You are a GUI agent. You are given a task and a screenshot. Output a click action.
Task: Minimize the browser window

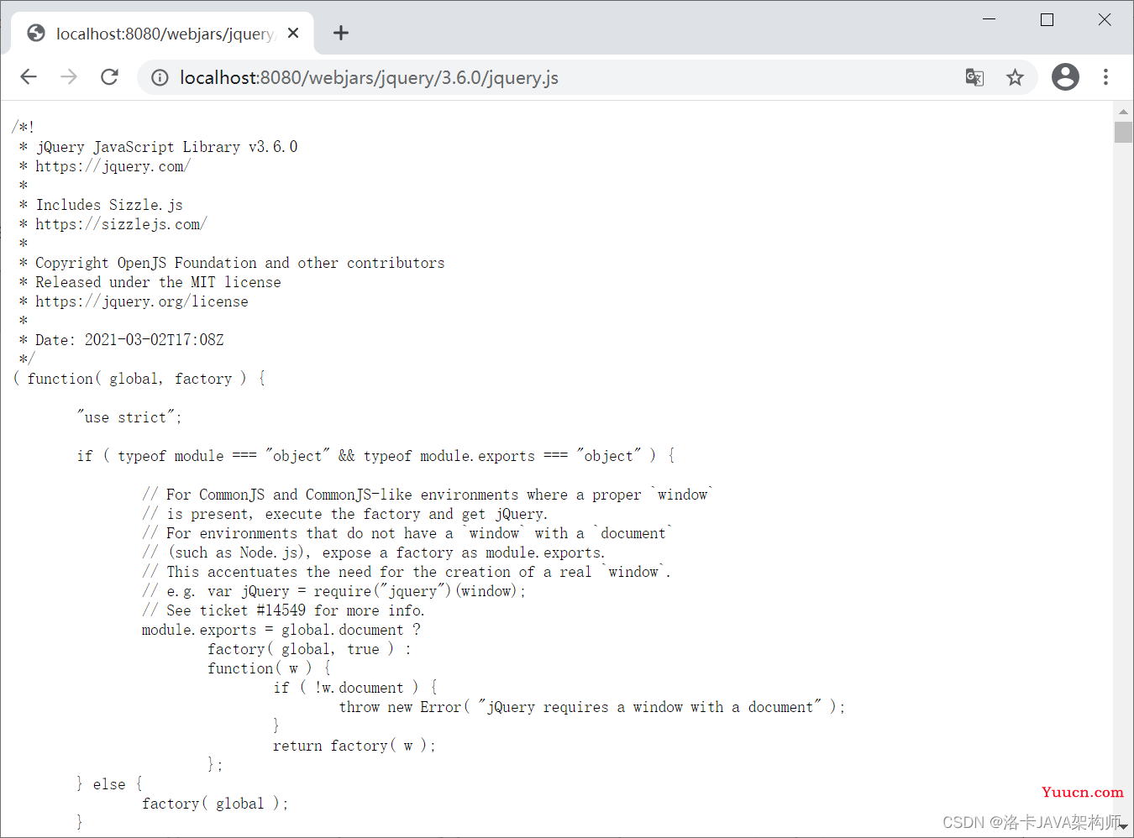pos(989,19)
